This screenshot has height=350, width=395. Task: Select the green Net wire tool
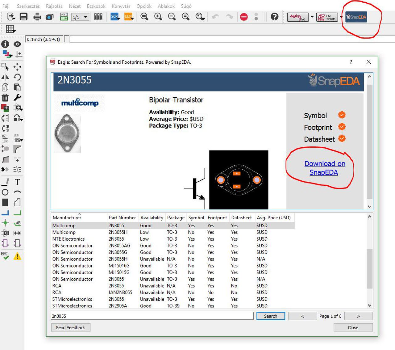click(17, 213)
